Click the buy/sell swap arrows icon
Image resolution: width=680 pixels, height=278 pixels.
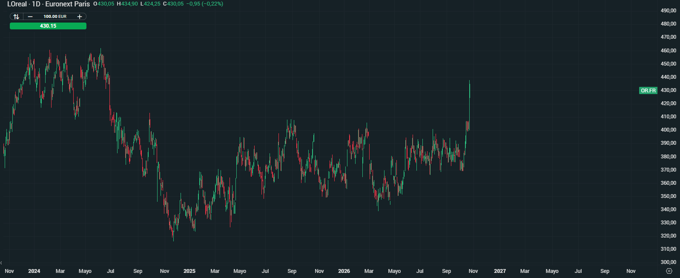(16, 17)
